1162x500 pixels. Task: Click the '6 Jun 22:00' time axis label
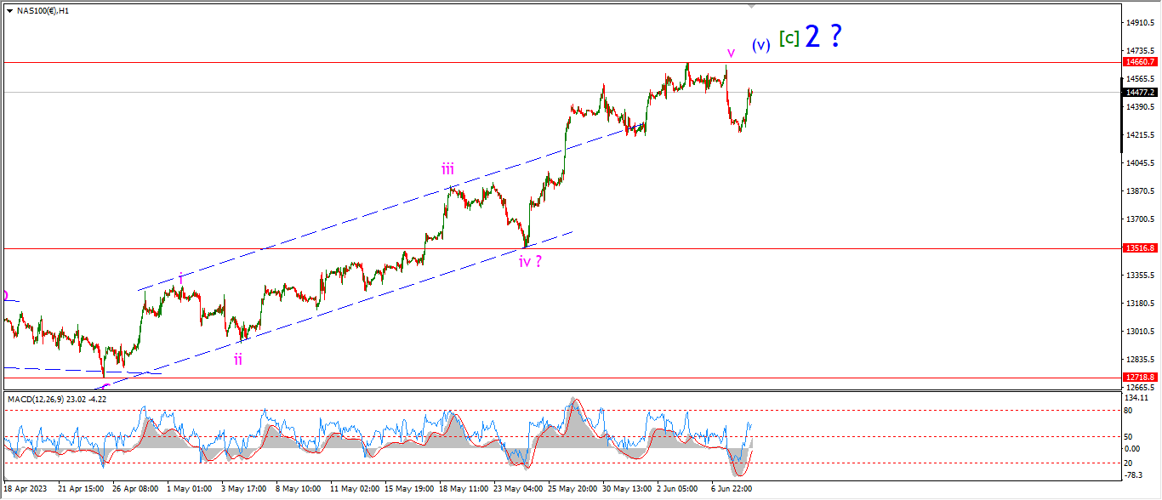click(x=731, y=489)
